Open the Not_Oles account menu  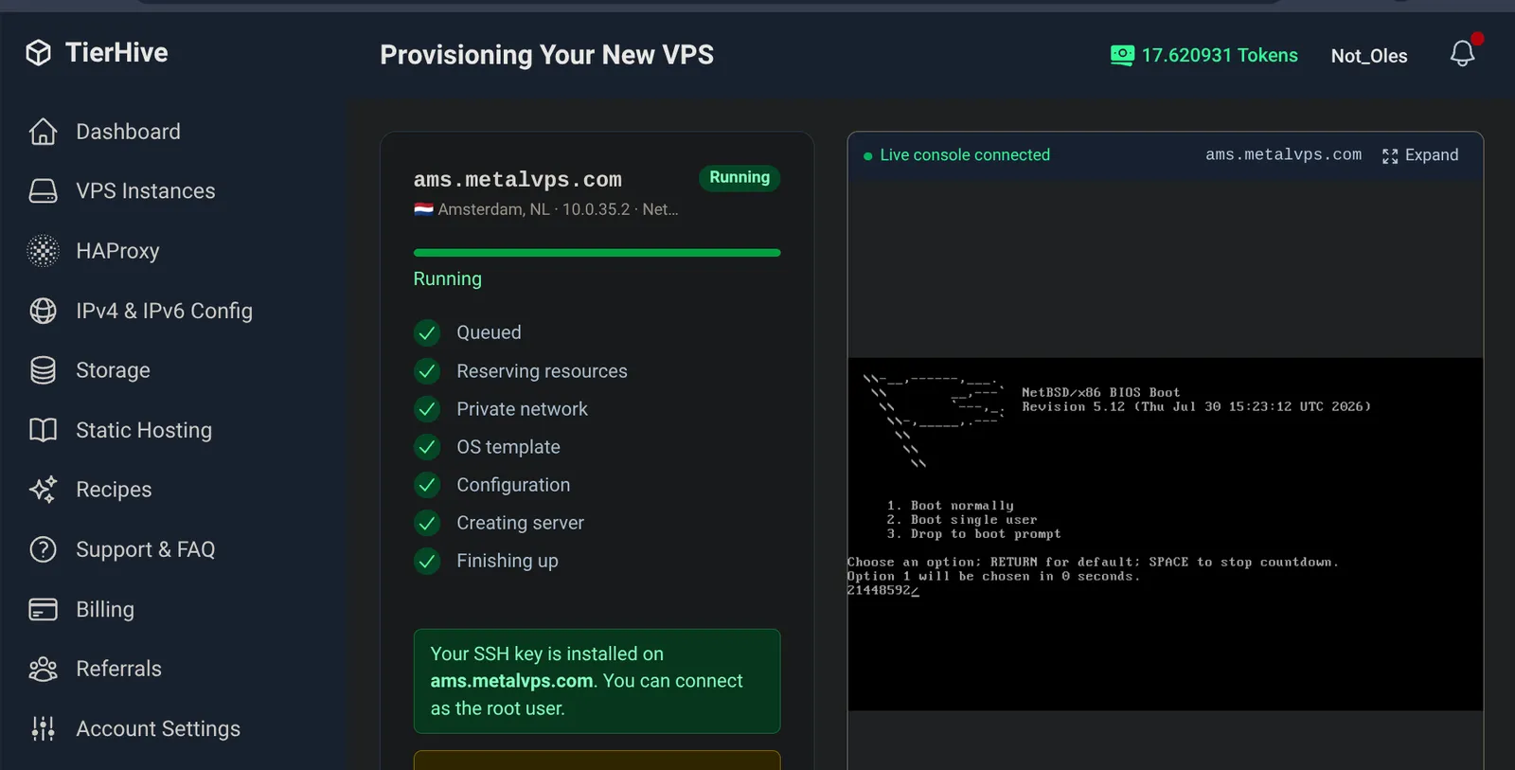1369,56
